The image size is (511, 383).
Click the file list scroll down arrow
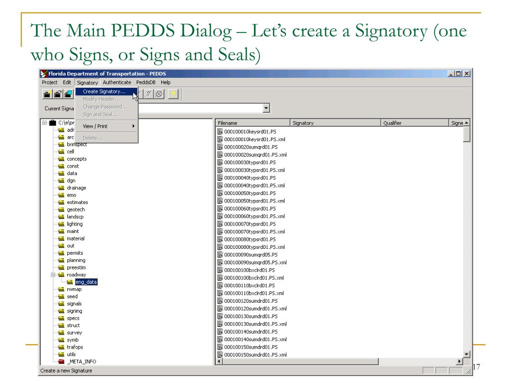click(x=467, y=354)
